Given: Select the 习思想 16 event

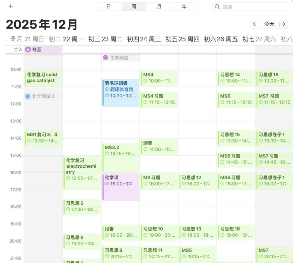Looking at the screenshot, I should click(236, 232).
